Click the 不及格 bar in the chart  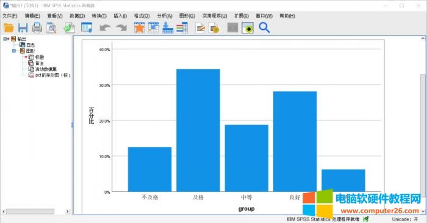click(x=150, y=170)
